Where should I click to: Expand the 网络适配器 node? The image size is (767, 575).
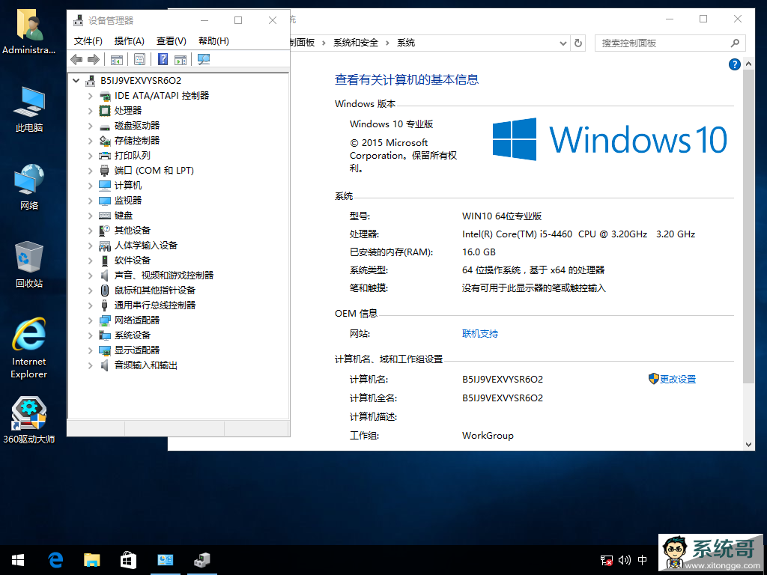90,320
